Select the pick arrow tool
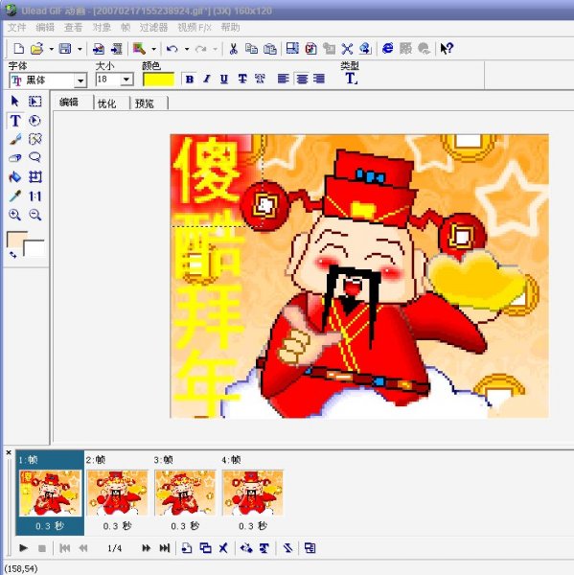The image size is (574, 575). [15, 101]
